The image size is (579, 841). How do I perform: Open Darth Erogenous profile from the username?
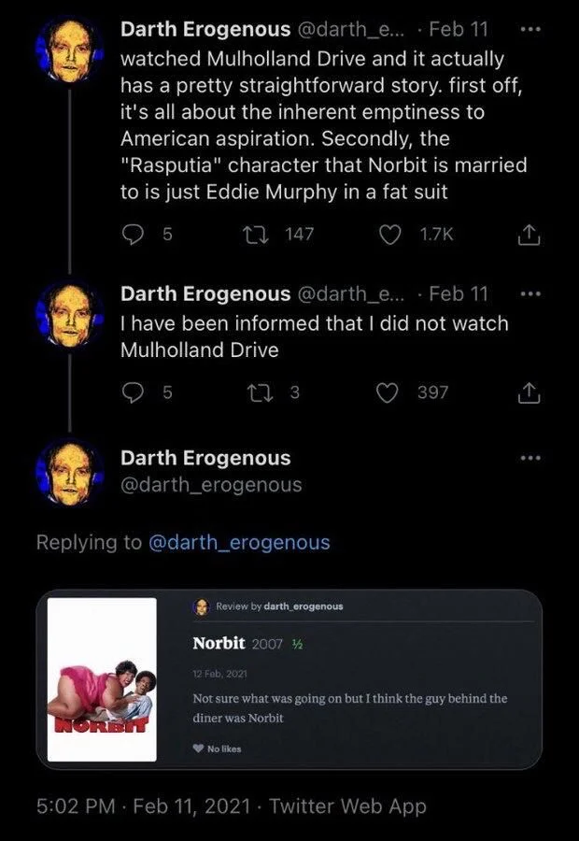pyautogui.click(x=191, y=29)
